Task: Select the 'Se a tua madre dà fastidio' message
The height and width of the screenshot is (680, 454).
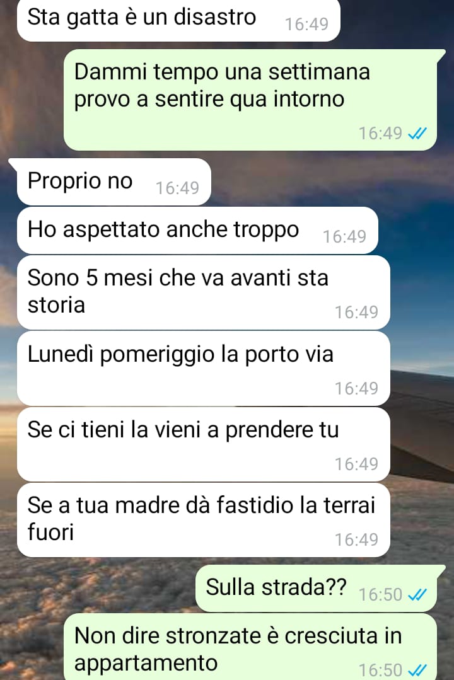Action: (204, 520)
